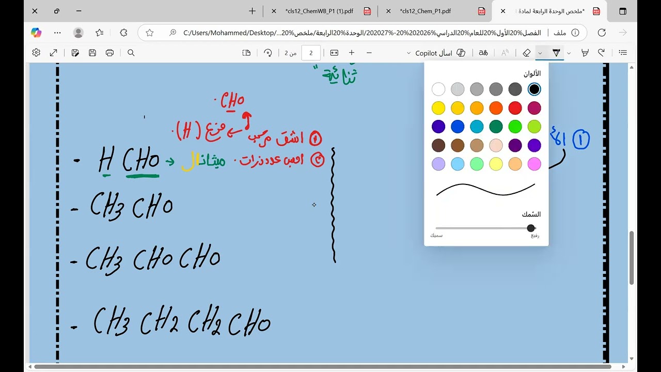Click the translate (aあ) icon

point(483,53)
